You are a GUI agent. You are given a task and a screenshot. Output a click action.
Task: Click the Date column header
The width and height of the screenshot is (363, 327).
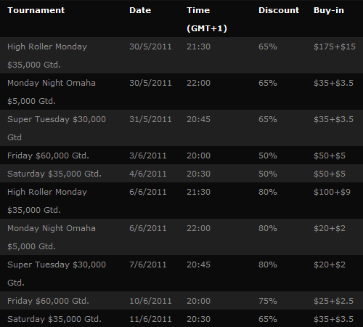[x=140, y=10]
